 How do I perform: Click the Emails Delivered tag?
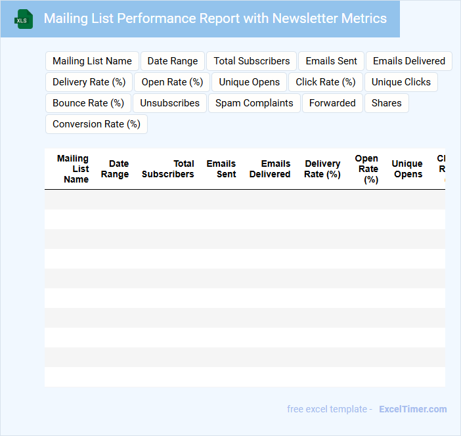pyautogui.click(x=408, y=61)
